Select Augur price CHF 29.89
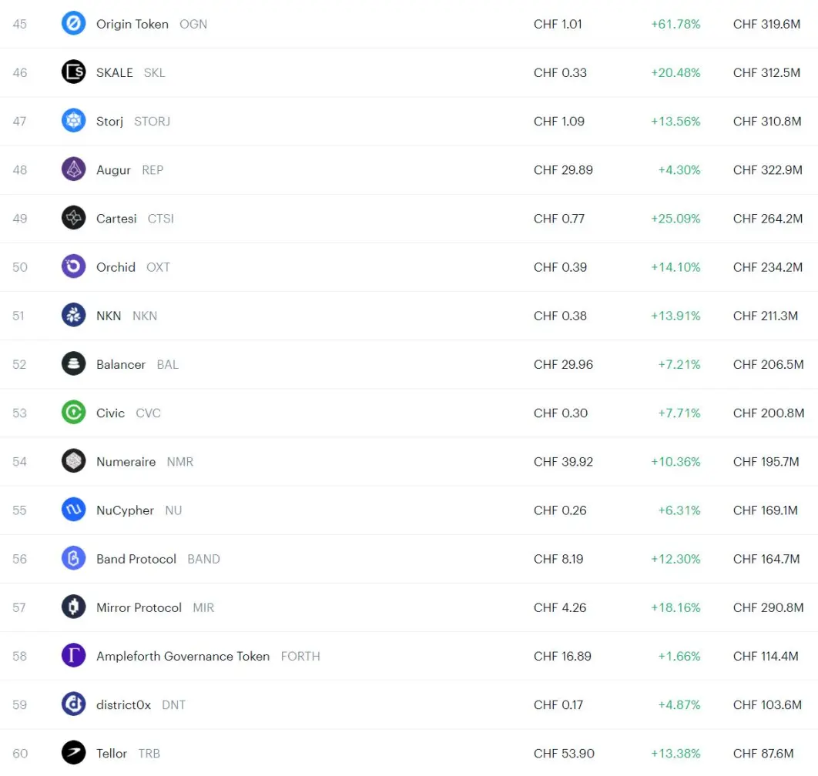Image resolution: width=818 pixels, height=776 pixels. tap(563, 170)
